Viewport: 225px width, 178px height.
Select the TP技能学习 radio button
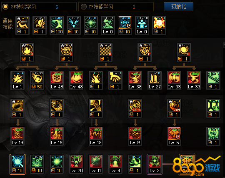[x=84, y=7]
